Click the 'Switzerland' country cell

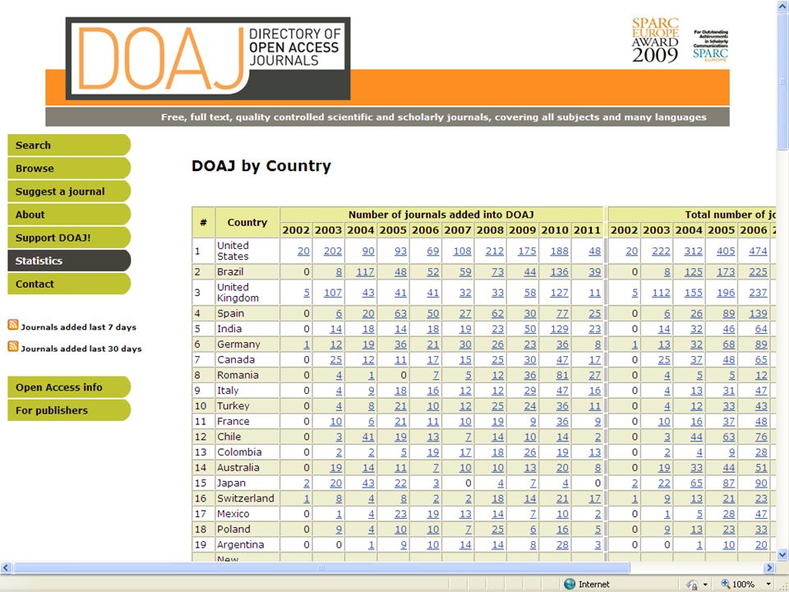246,498
